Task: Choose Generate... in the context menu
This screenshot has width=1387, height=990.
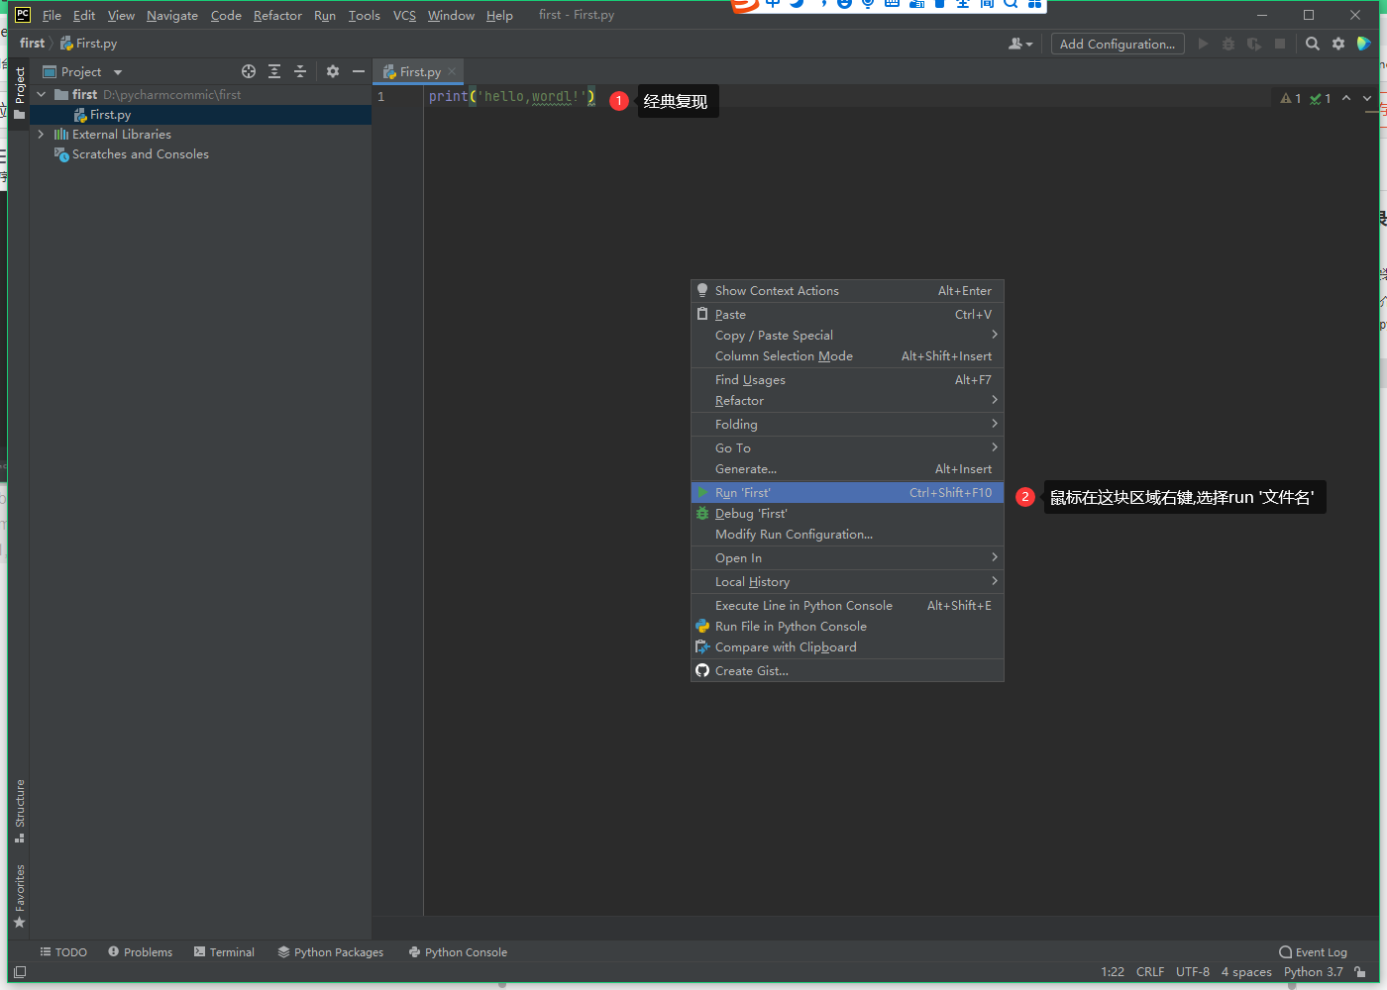Action: tap(847, 469)
